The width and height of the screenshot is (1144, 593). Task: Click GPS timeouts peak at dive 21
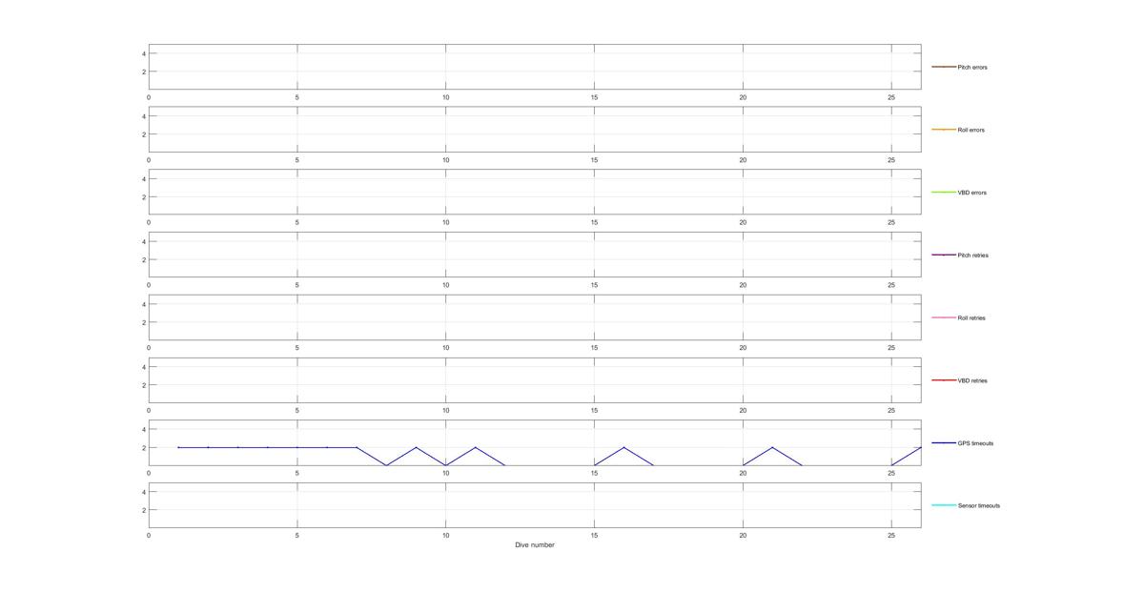point(772,447)
